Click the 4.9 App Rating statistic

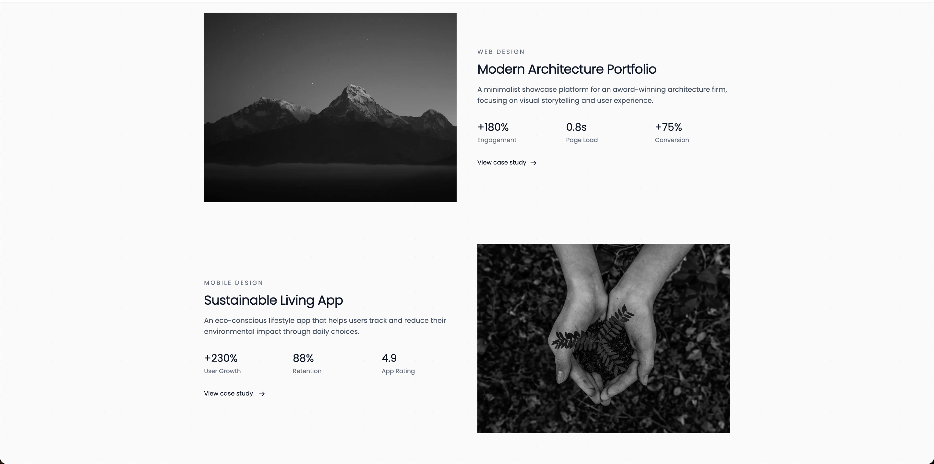coord(398,364)
